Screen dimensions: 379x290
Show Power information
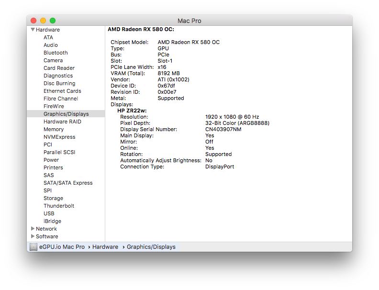click(x=51, y=160)
